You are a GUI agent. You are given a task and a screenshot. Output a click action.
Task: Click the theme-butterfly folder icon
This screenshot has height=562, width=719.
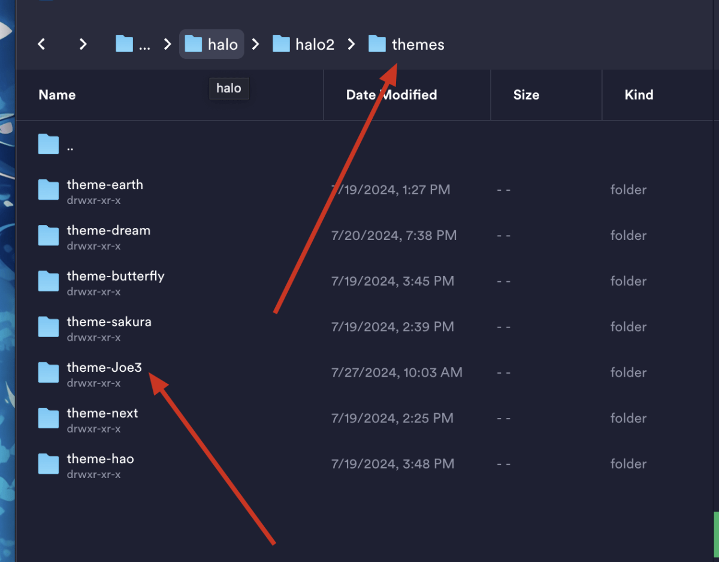[49, 281]
